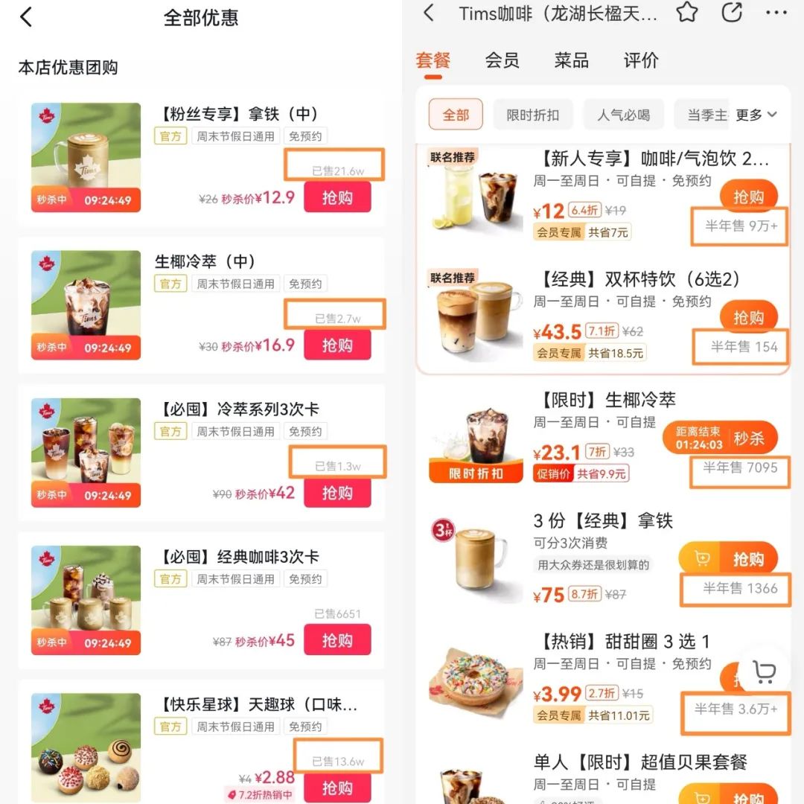Image resolution: width=804 pixels, height=804 pixels.
Task: Tap 抢购 for 新人专享咖啡/气泡饮
Action: point(749,197)
